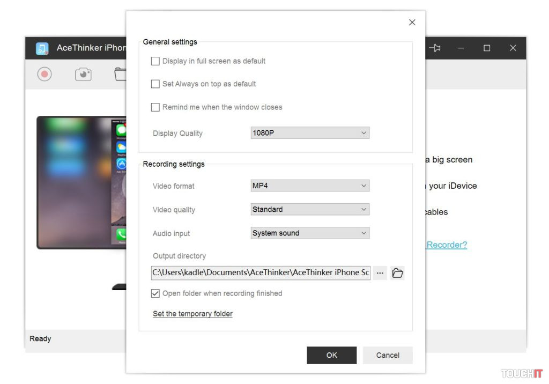This screenshot has height=384, width=549.
Task: Check Set Always on top as default
Action: pos(155,84)
